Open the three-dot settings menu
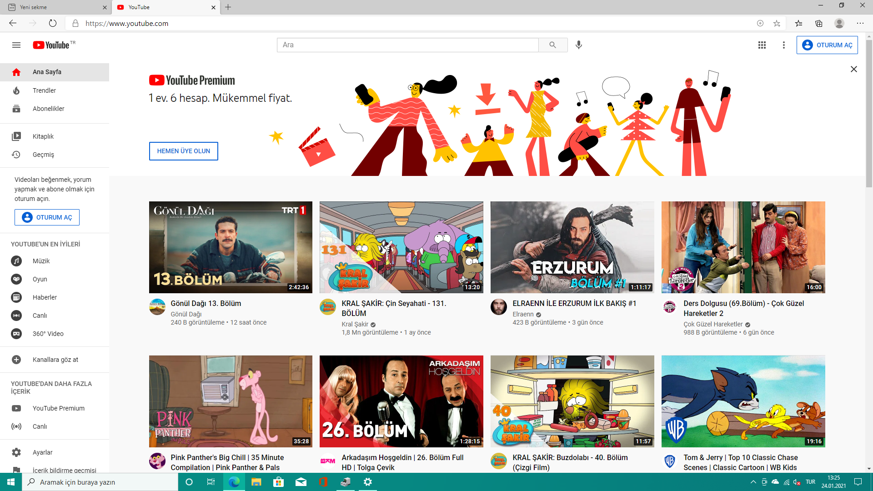The width and height of the screenshot is (873, 491). click(783, 45)
